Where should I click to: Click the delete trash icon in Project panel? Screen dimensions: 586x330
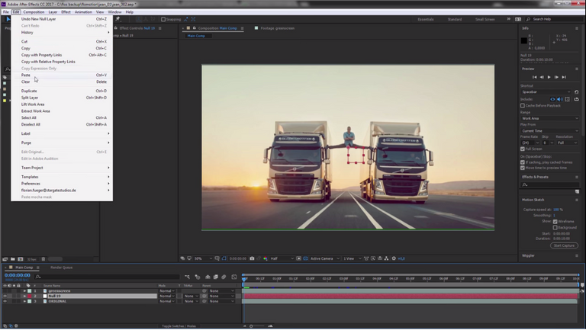43,259
